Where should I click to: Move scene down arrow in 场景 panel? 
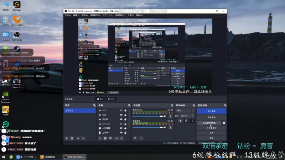pos(83,138)
